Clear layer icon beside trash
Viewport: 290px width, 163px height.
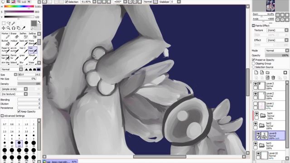(x=268, y=77)
